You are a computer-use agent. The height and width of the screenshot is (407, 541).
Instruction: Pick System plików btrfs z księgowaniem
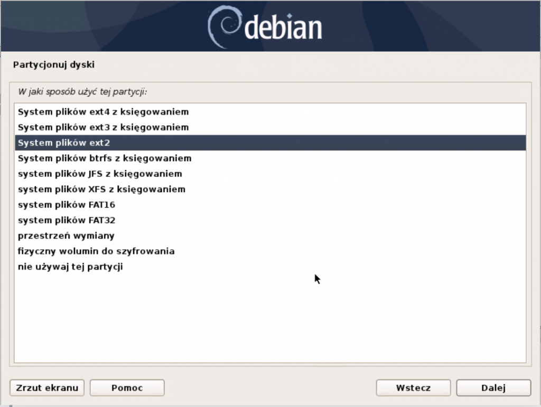[x=104, y=158]
